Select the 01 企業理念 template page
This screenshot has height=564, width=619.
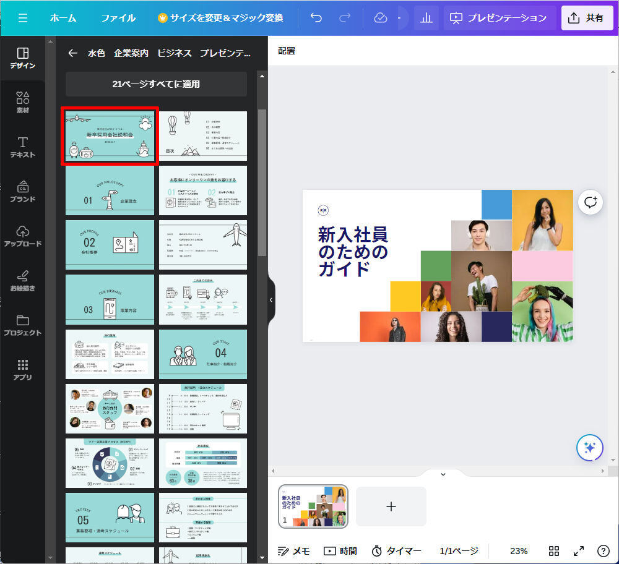(110, 190)
